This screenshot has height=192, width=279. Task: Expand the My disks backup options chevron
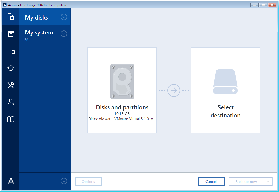pyautogui.click(x=64, y=17)
